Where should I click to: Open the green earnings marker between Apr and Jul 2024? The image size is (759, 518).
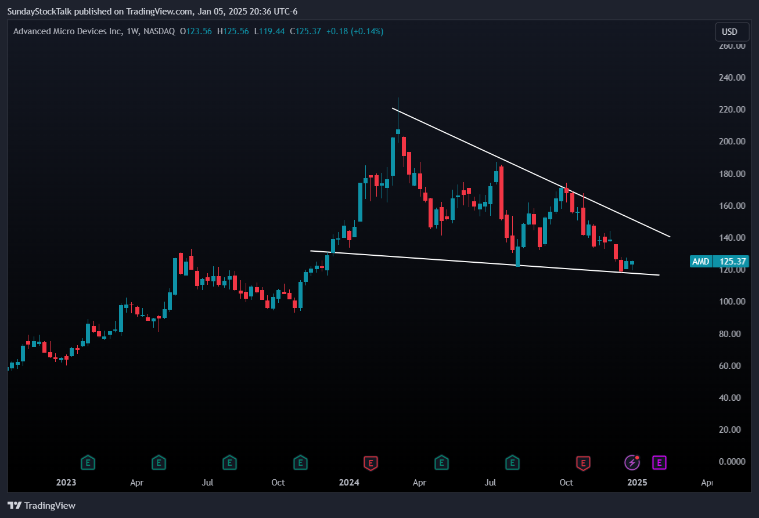click(x=442, y=462)
